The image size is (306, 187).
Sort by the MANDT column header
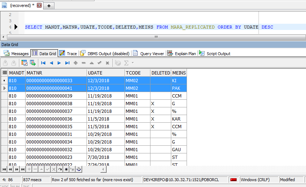coord(16,73)
